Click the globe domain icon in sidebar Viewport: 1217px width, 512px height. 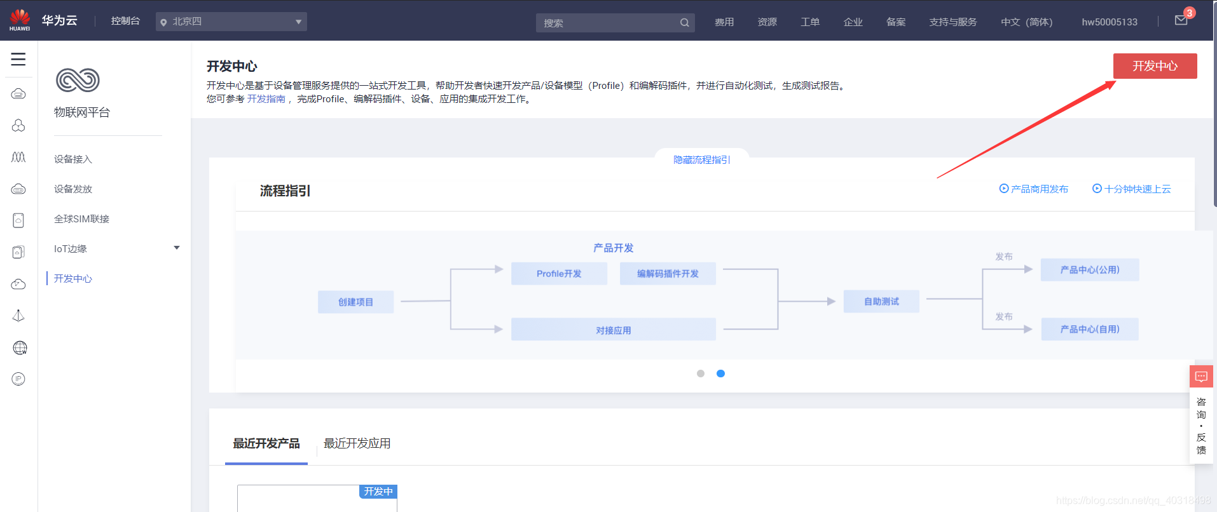(x=20, y=347)
